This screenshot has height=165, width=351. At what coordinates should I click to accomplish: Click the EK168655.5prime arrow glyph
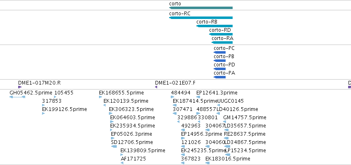pyautogui.click(x=100, y=97)
